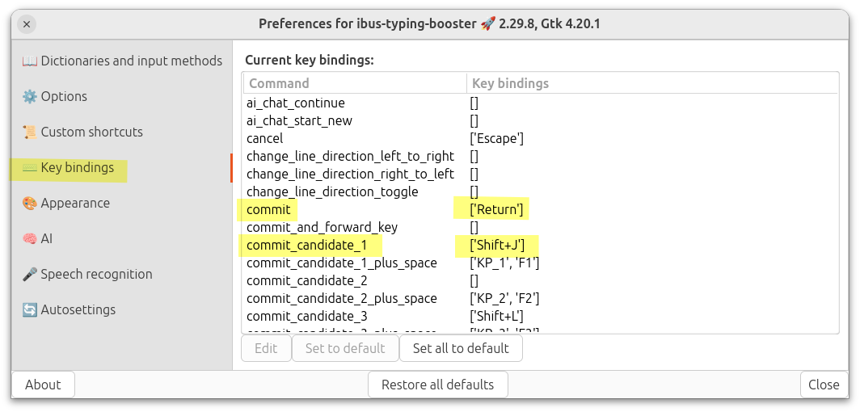Click the Key bindings column header
This screenshot has height=412, width=860.
(x=510, y=83)
